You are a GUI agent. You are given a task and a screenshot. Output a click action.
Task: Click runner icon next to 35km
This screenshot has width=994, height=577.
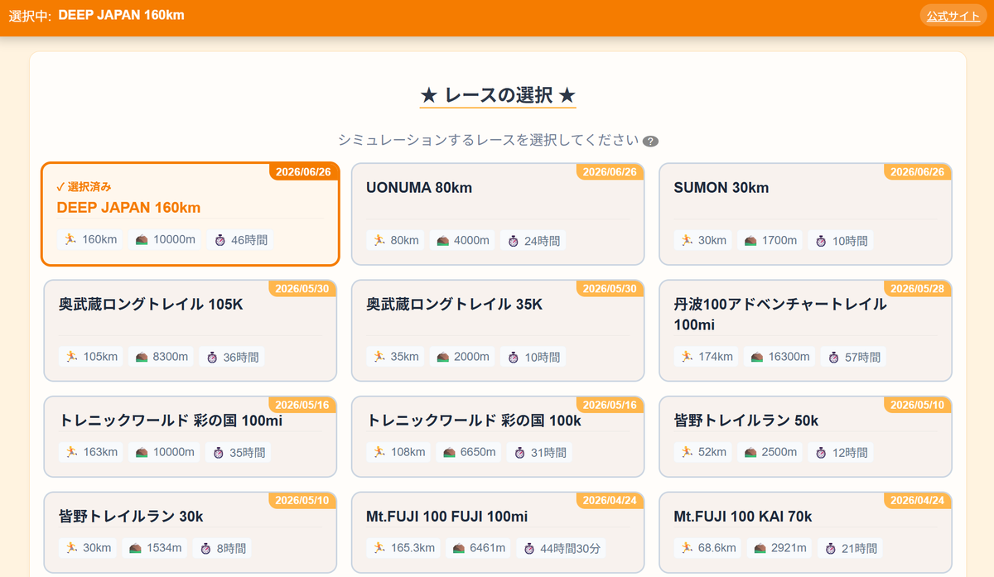379,357
